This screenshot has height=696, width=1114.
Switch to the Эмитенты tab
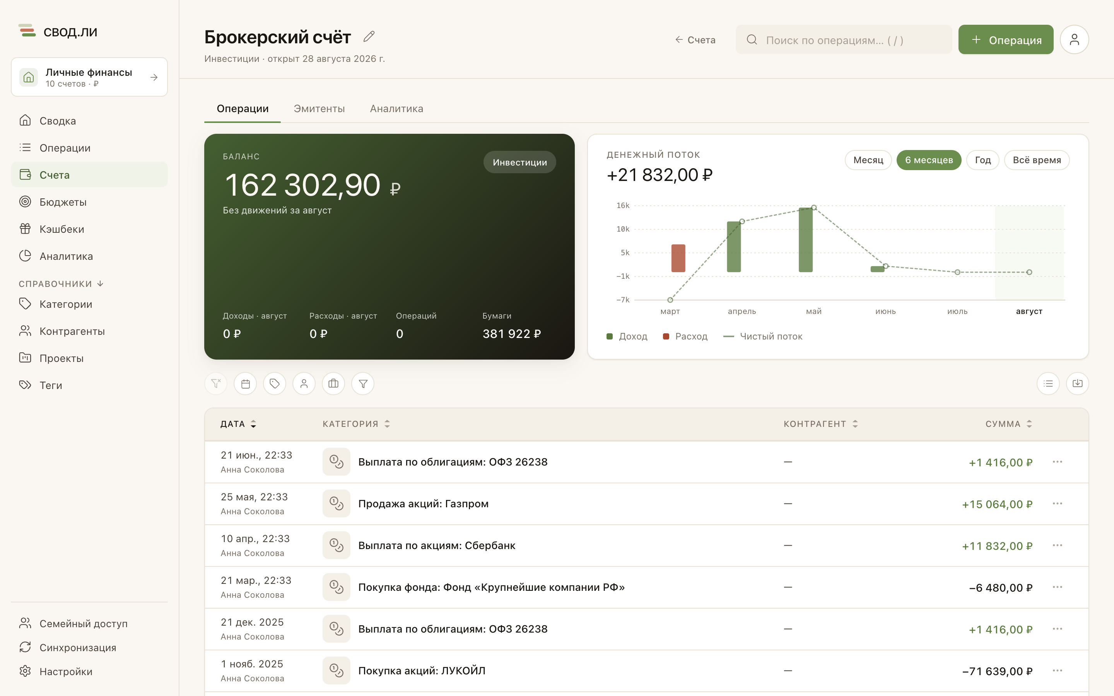[319, 109]
